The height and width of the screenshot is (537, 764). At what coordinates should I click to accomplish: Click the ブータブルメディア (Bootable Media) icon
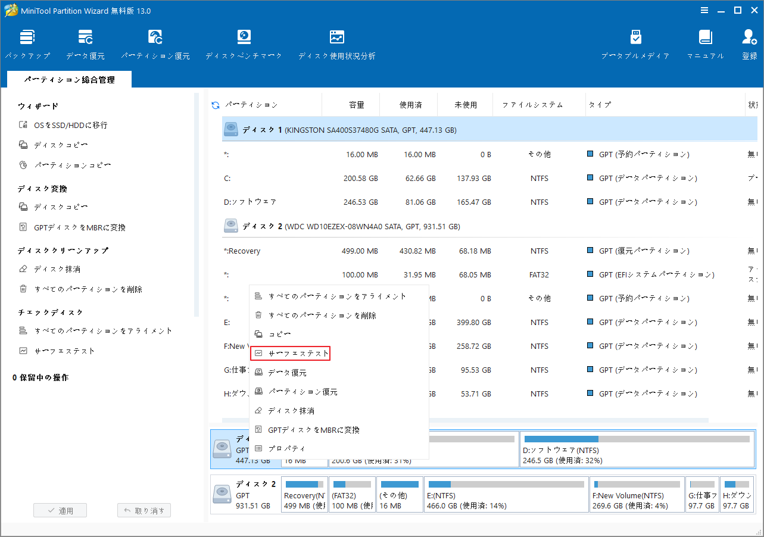[635, 45]
